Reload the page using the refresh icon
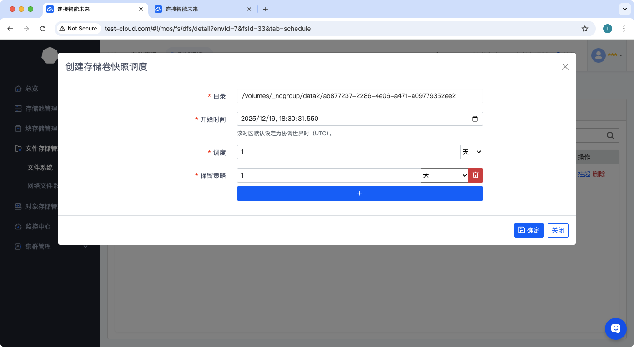The height and width of the screenshot is (347, 634). 43,29
